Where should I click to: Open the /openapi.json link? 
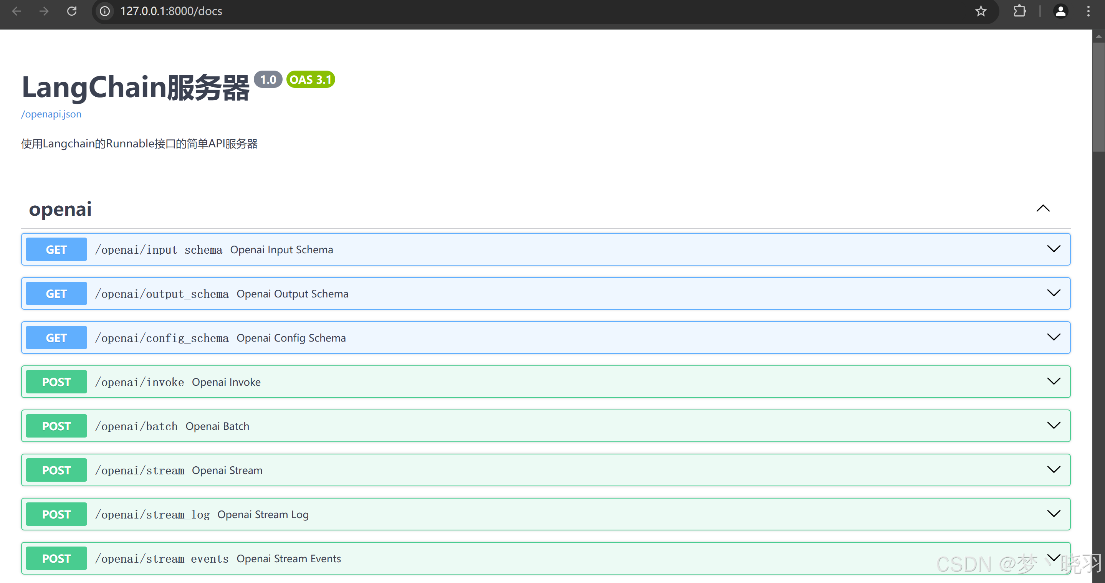(x=51, y=114)
